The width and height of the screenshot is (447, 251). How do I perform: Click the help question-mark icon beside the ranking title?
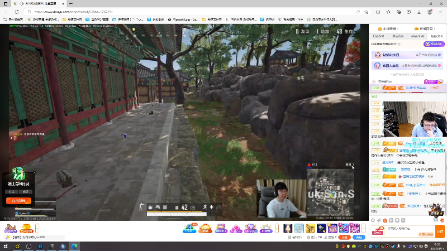point(399,44)
